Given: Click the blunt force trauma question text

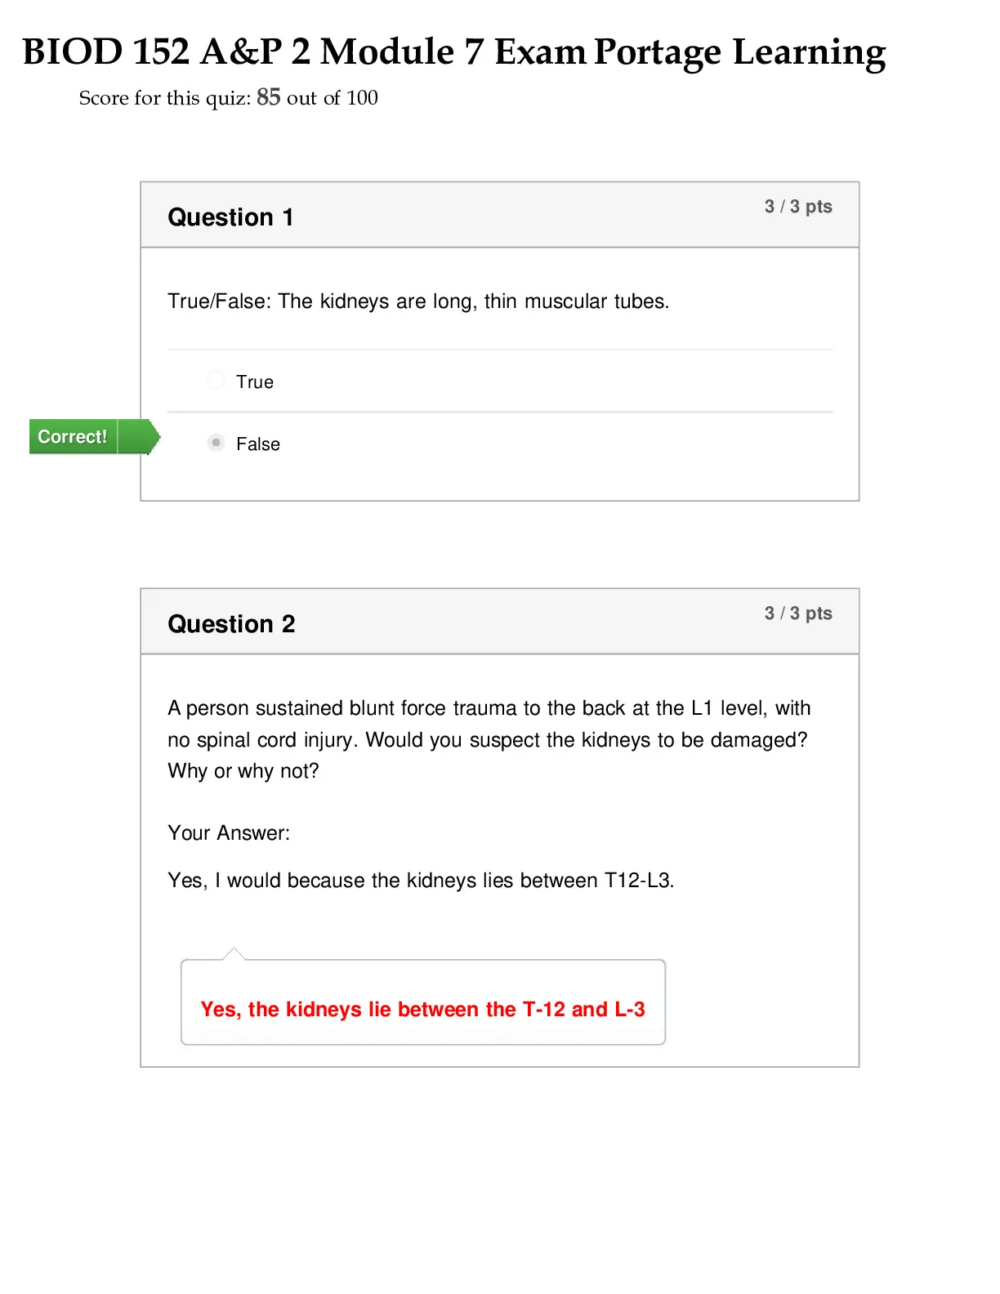Looking at the screenshot, I should click(489, 739).
